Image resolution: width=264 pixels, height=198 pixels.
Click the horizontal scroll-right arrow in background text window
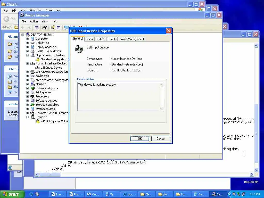tap(252, 175)
